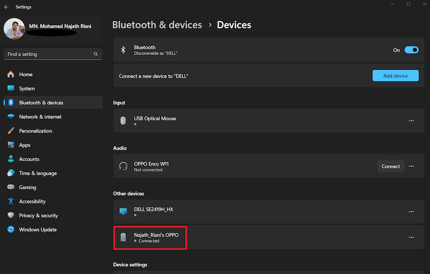This screenshot has width=430, height=274.
Task: Click the Bluetooth & devices breadcrumb link
Action: pos(157,25)
